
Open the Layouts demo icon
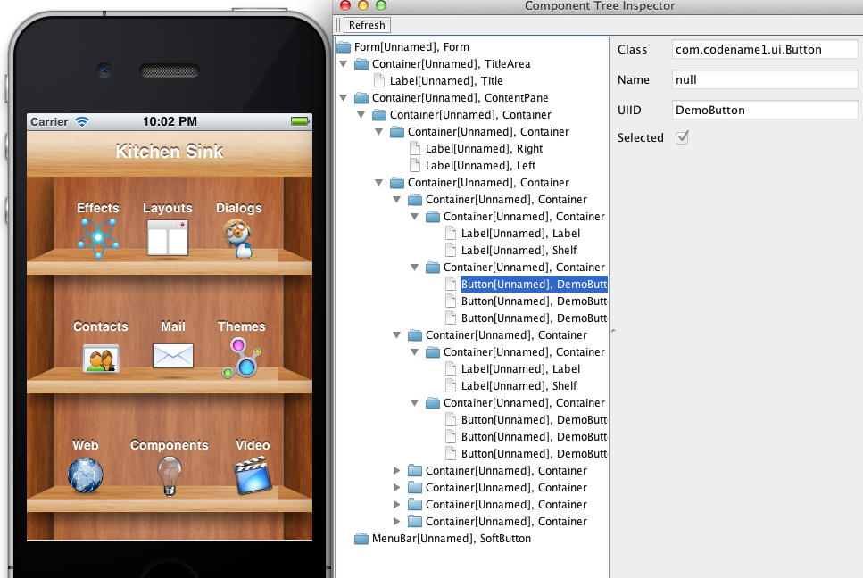167,237
